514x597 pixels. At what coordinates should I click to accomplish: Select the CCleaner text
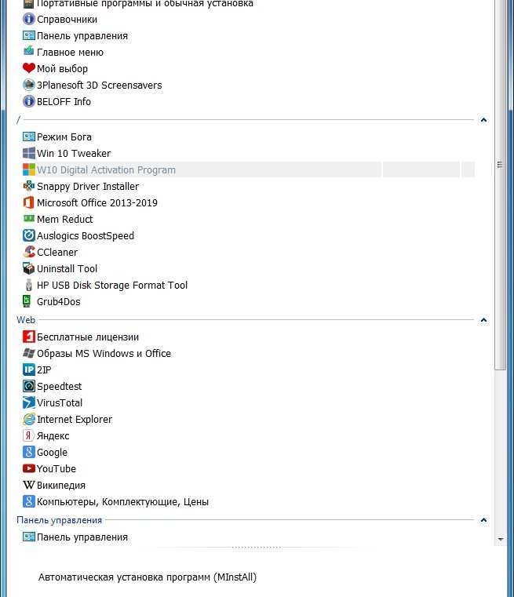(57, 252)
